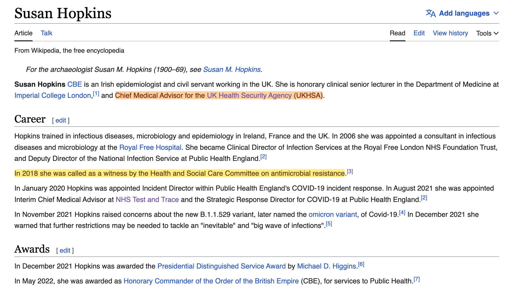Click the translate languages icon
This screenshot has width=512, height=296.
tap(431, 13)
